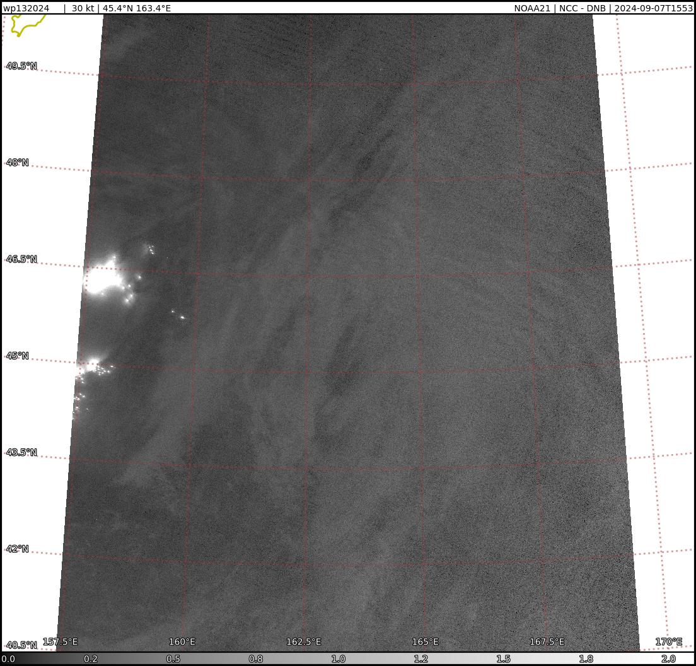The width and height of the screenshot is (696, 666).
Task: Click the 0.5 colorbar tick value
Action: click(173, 659)
